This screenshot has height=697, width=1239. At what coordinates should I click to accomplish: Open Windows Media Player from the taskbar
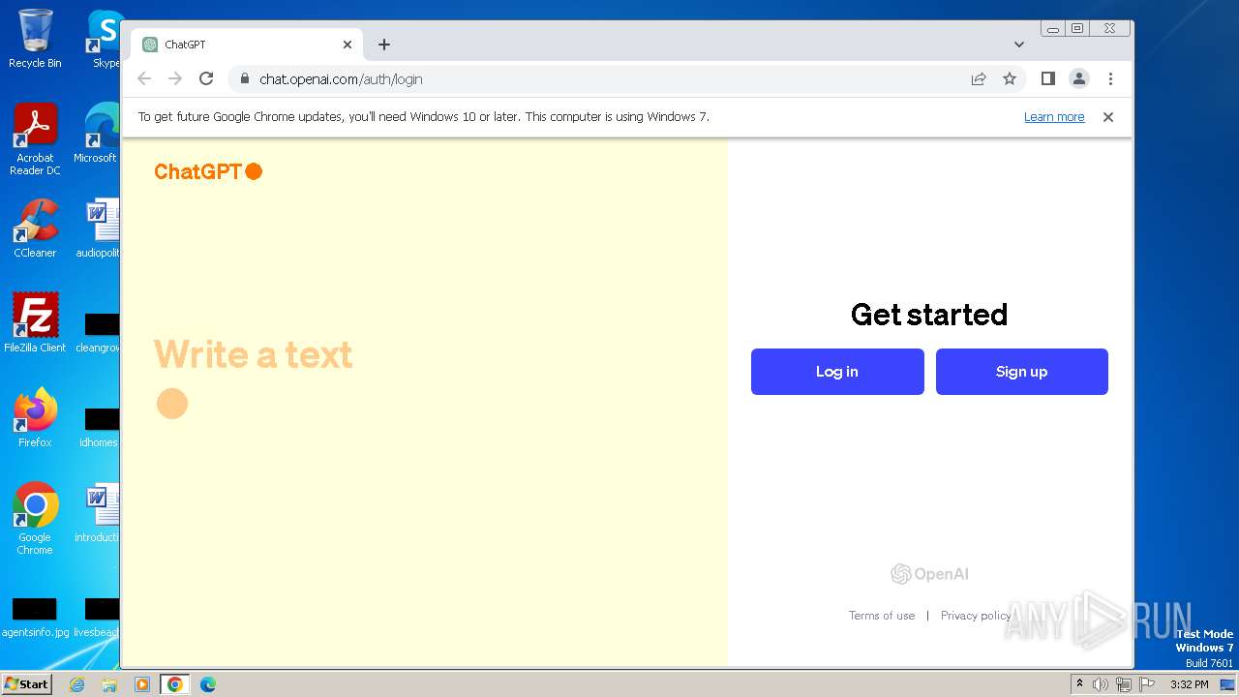click(x=142, y=684)
